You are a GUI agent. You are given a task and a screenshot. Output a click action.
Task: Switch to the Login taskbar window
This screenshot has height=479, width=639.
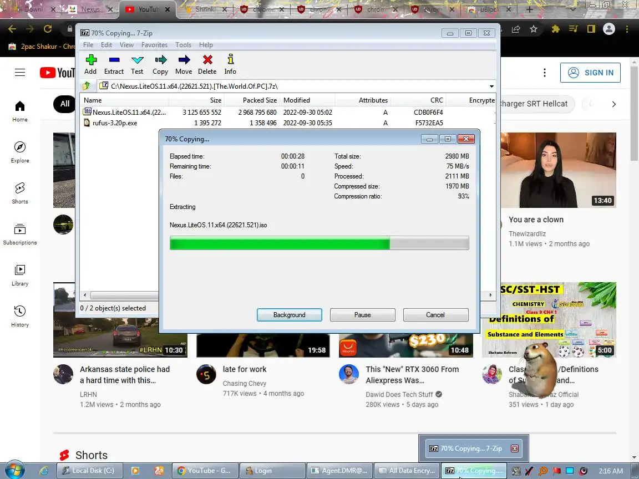click(x=272, y=471)
